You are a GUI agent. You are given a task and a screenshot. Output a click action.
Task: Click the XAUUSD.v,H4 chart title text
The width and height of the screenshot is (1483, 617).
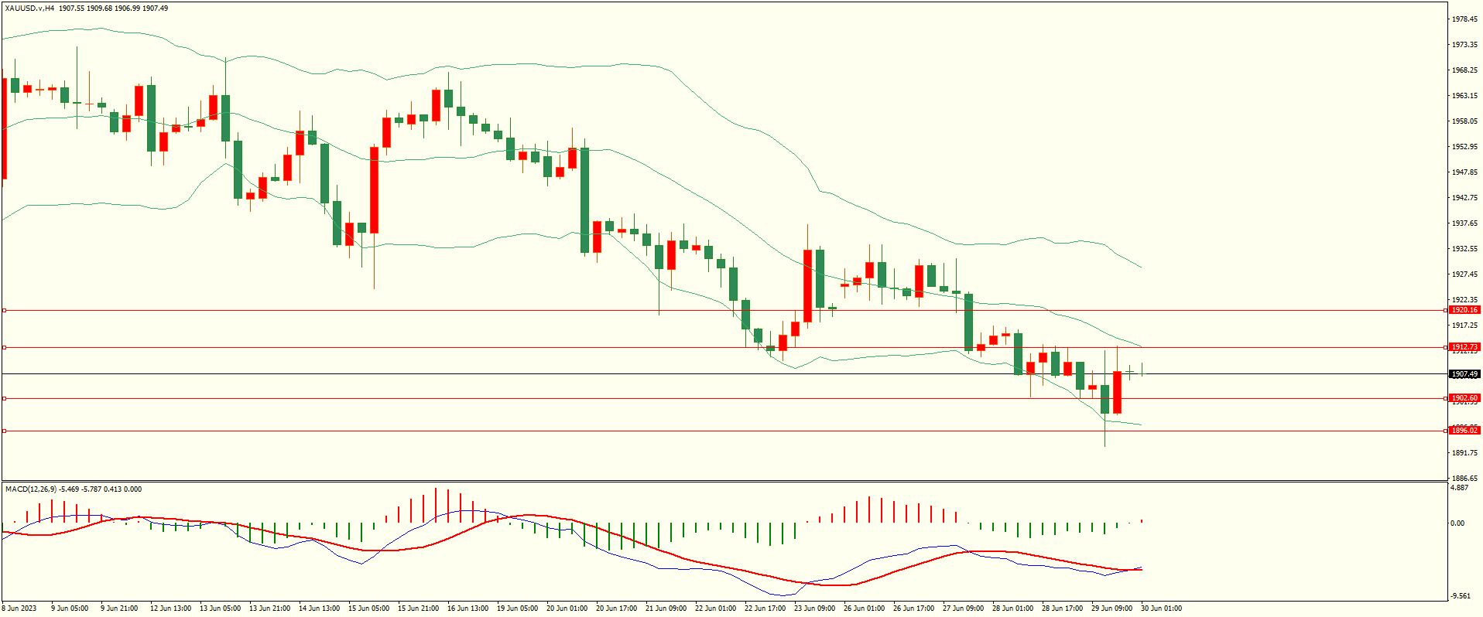[29, 9]
